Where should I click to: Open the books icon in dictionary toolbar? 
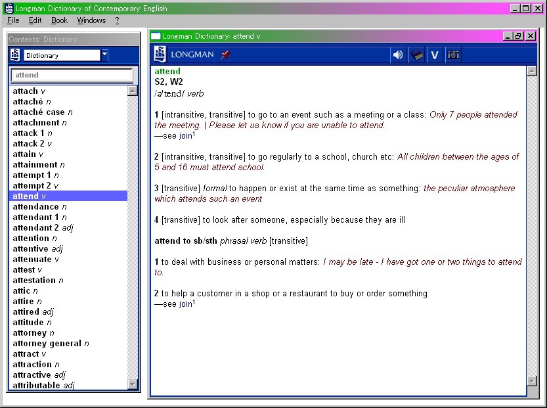coord(416,55)
